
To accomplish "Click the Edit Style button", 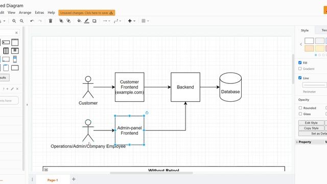I will (311, 123).
